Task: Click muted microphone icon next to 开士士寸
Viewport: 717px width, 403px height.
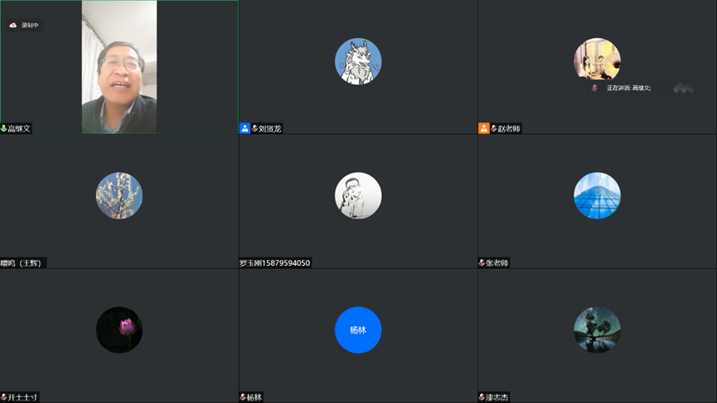Action: coord(4,397)
